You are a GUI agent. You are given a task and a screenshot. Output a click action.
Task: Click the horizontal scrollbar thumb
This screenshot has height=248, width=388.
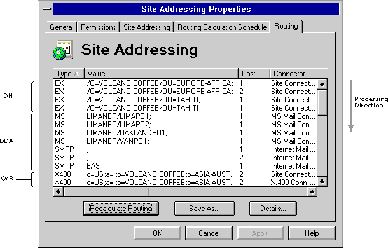click(x=106, y=191)
